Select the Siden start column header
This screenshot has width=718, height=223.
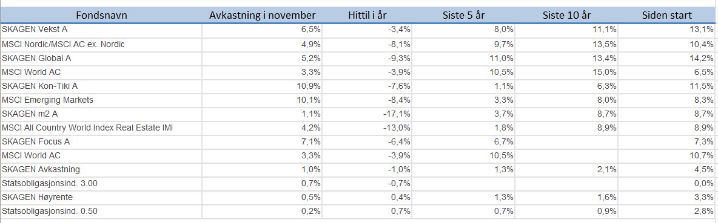tap(667, 16)
